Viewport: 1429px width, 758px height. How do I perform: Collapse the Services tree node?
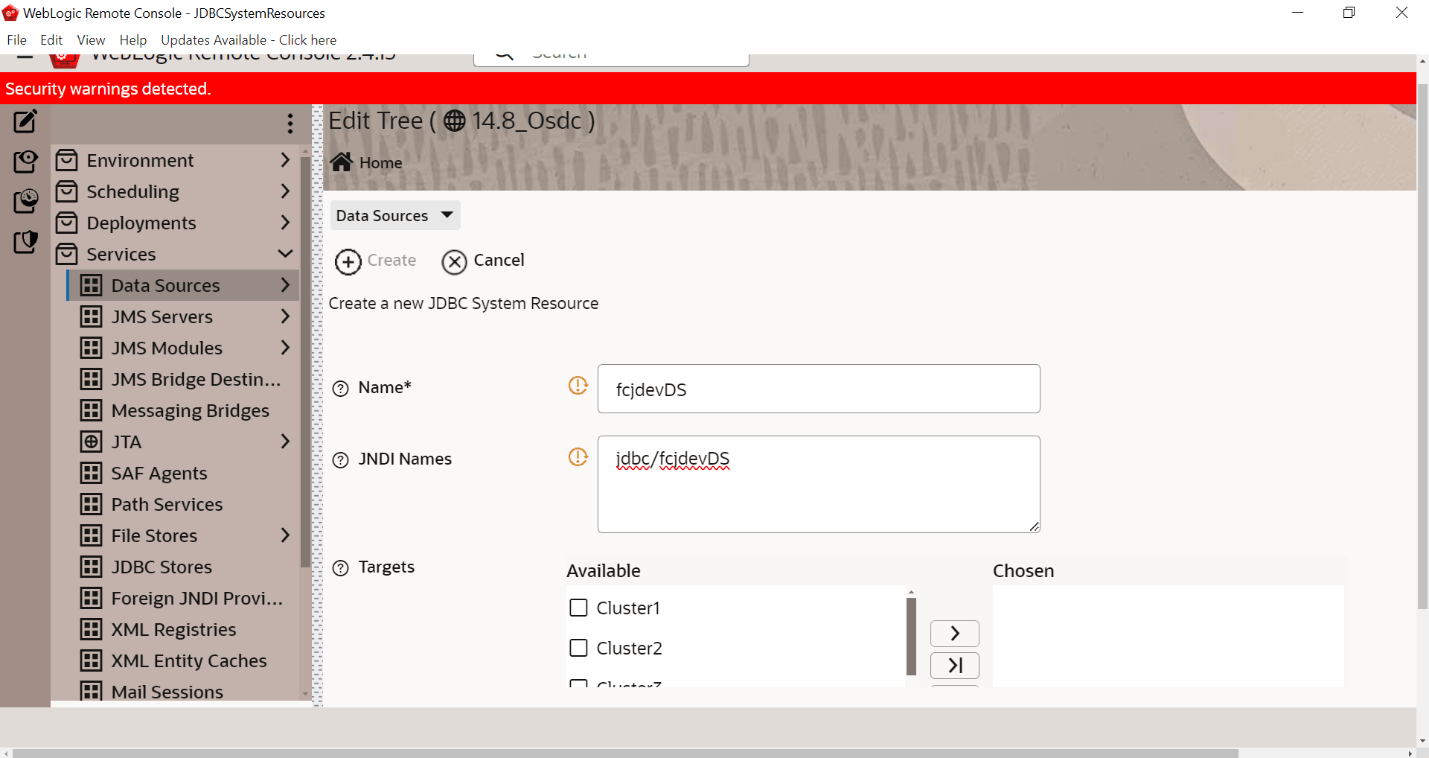coord(285,254)
